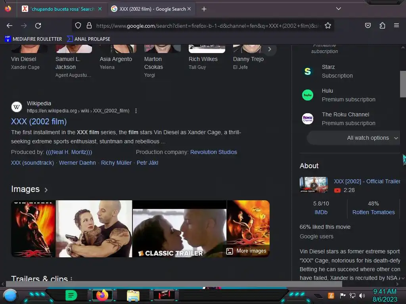Viewport: 406px width, 304px height.
Task: Open File Explorer from the taskbar
Action: coord(133,295)
